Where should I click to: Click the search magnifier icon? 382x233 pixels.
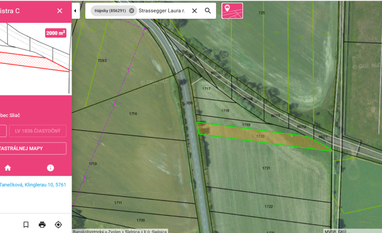208,11
